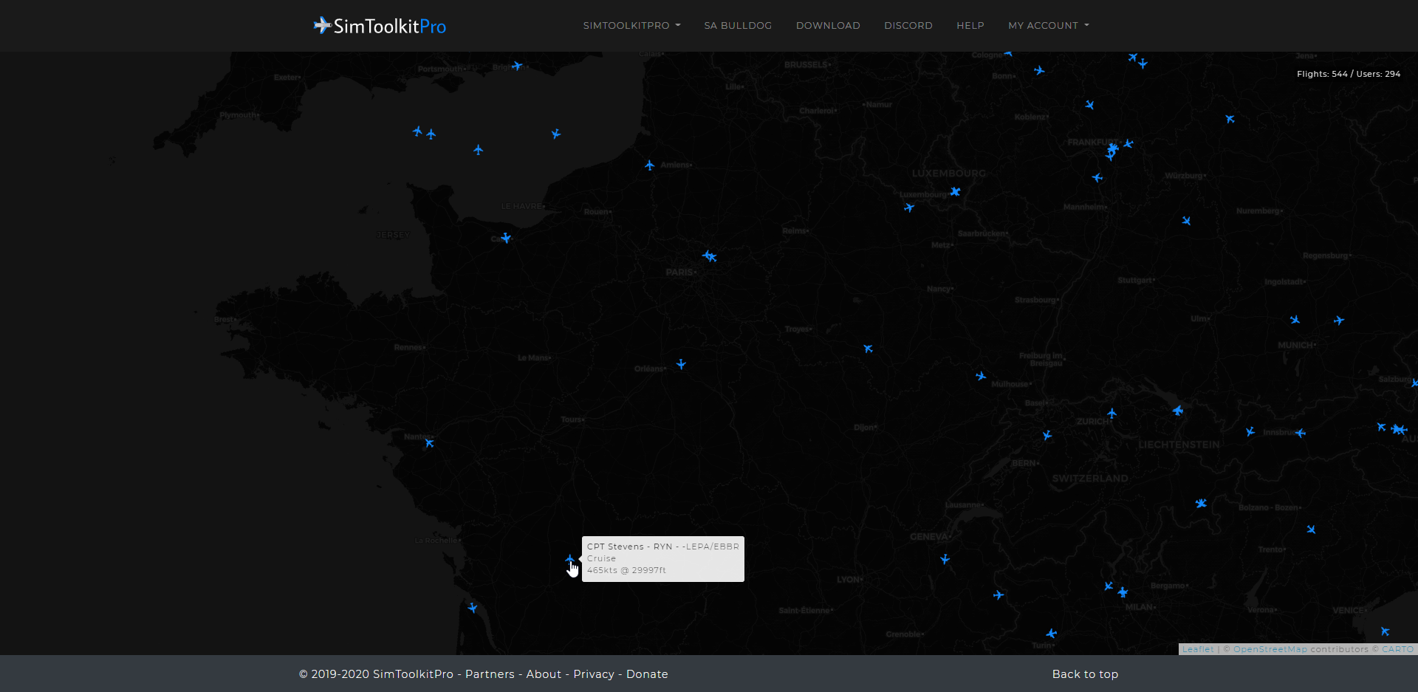This screenshot has width=1418, height=692.
Task: Click the aircraft icon near Amiens
Action: 649,165
